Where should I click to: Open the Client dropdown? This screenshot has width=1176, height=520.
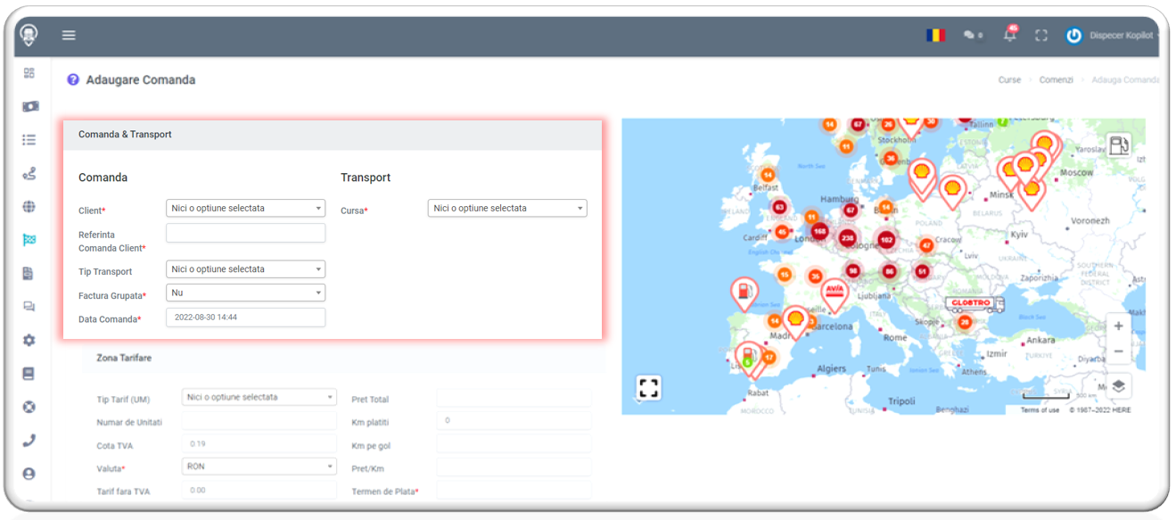coord(245,209)
